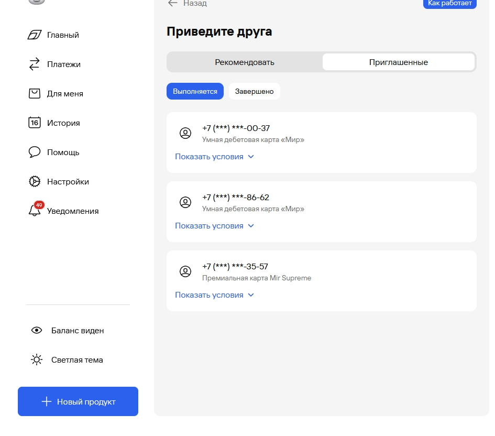Viewport: 495px width, 436px height.
Task: Select the Завершено filter chip
Action: [255, 91]
